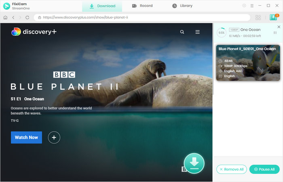Viewport: 283px width, 182px height.
Task: Click the 6.1 MB/s download speed text
Action: (234, 36)
